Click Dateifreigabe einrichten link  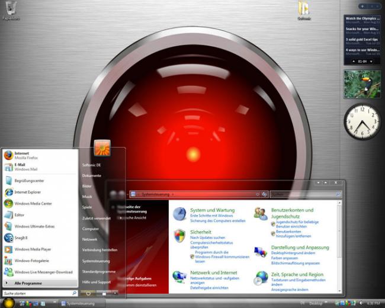[x=209, y=288]
